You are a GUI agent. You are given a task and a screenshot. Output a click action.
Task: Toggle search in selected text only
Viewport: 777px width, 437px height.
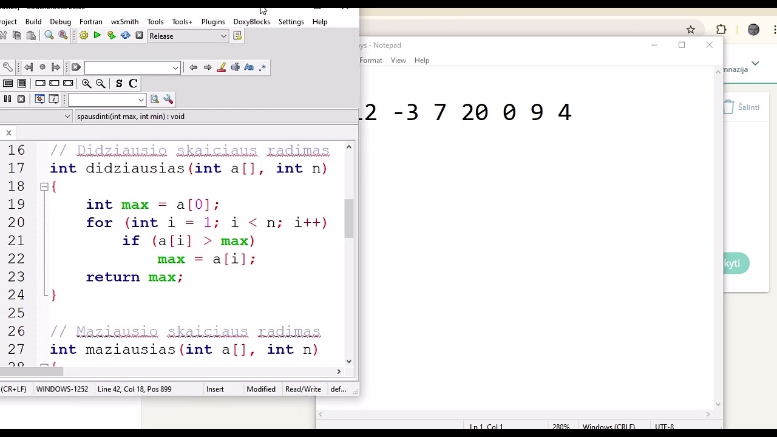235,67
